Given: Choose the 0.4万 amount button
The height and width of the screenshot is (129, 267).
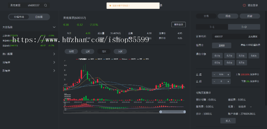Looking at the screenshot, I should click(x=254, y=56).
